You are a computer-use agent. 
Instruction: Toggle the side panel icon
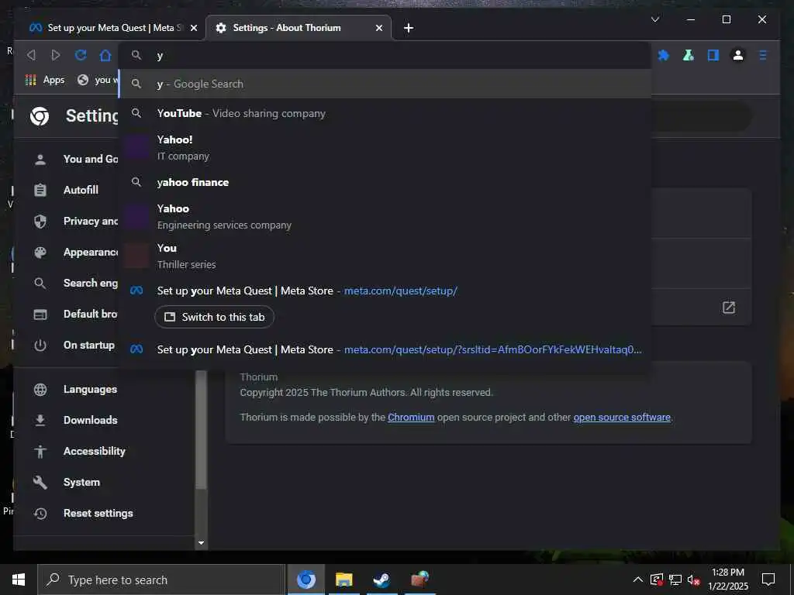click(x=713, y=55)
